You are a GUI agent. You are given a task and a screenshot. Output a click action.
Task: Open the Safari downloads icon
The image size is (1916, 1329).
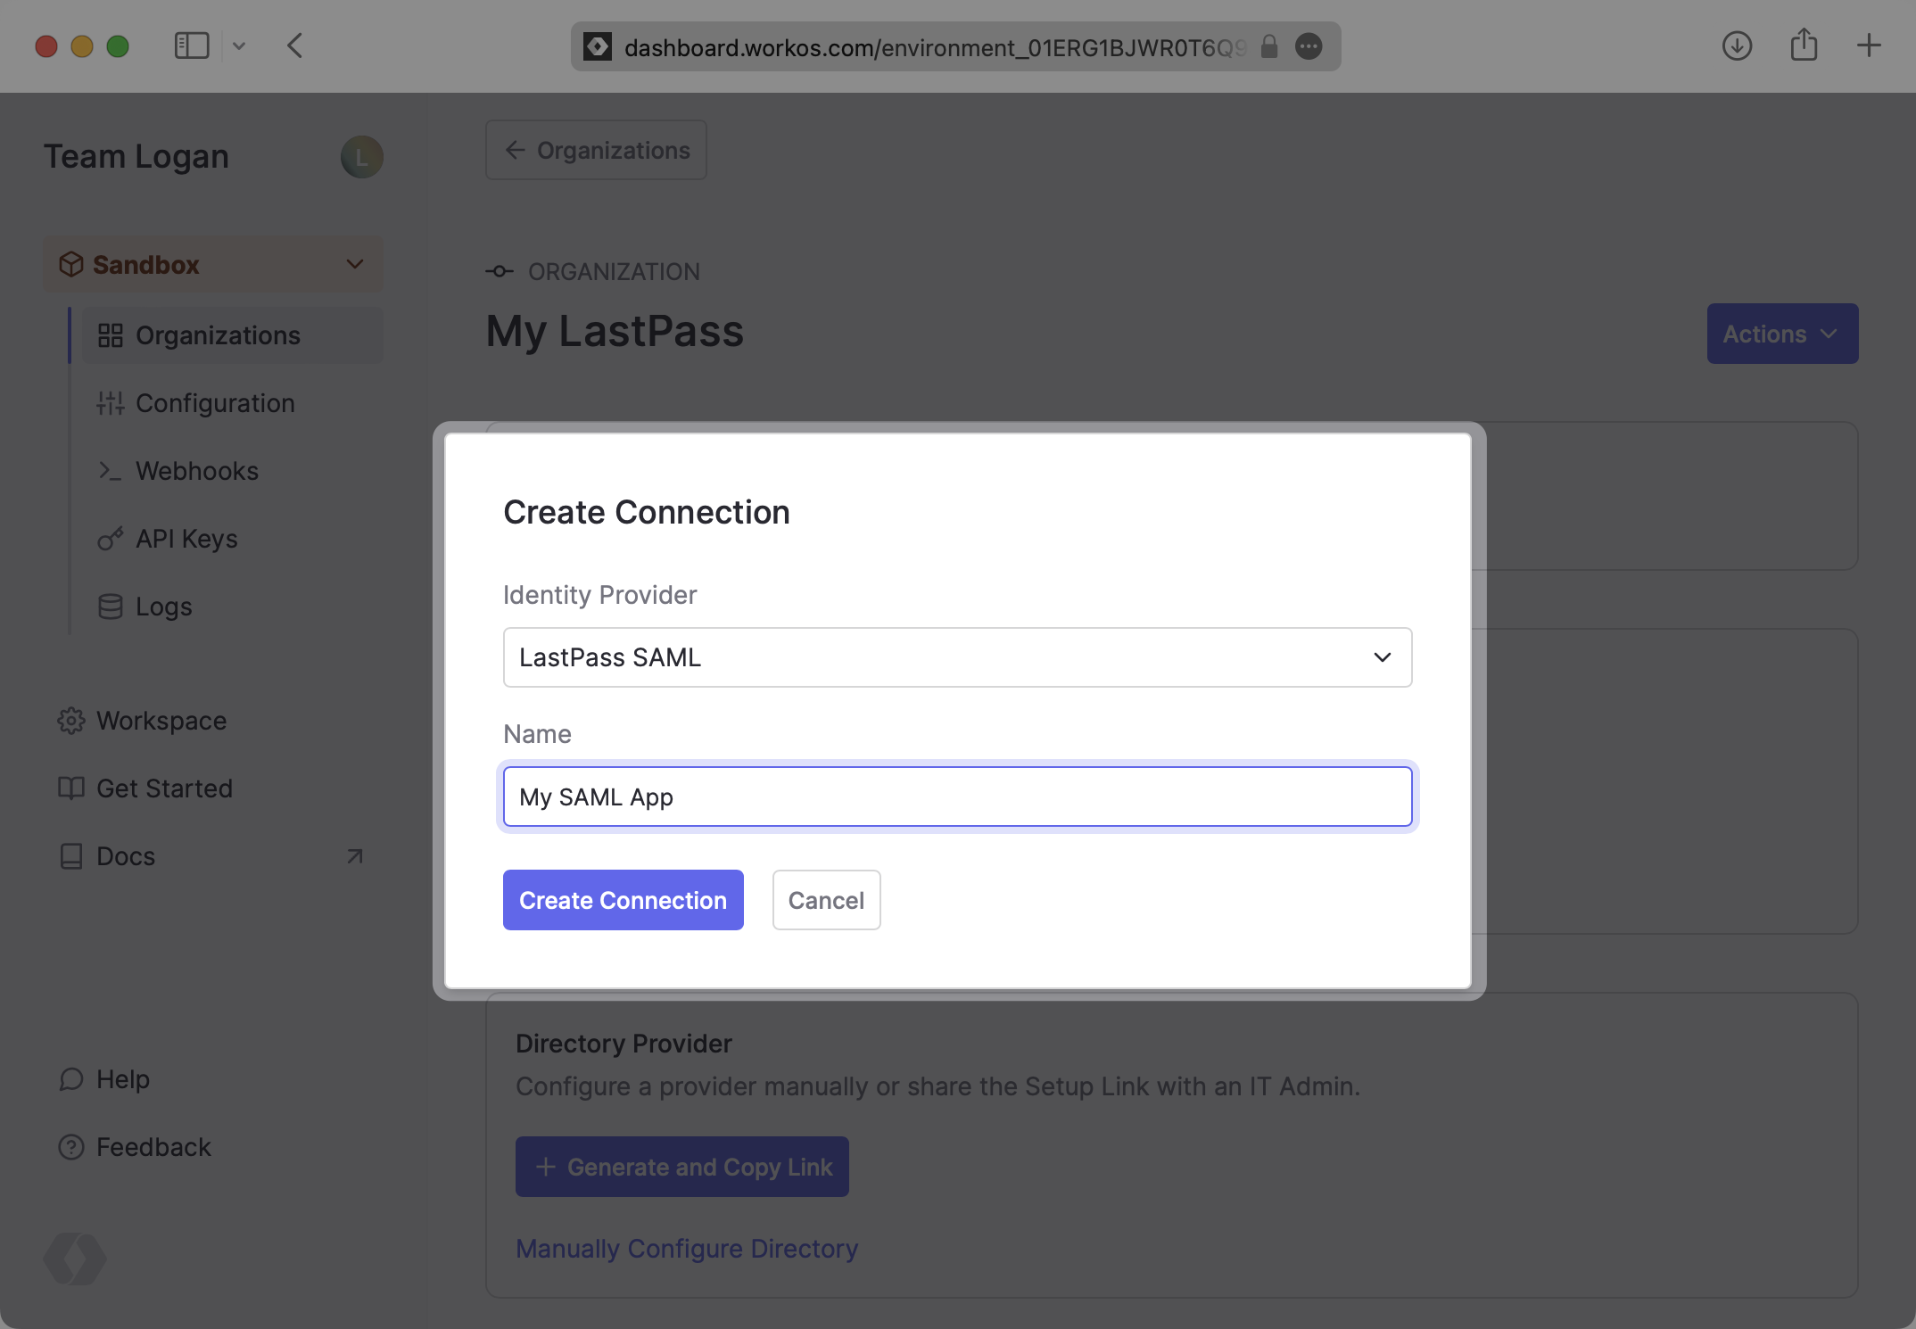[1737, 45]
